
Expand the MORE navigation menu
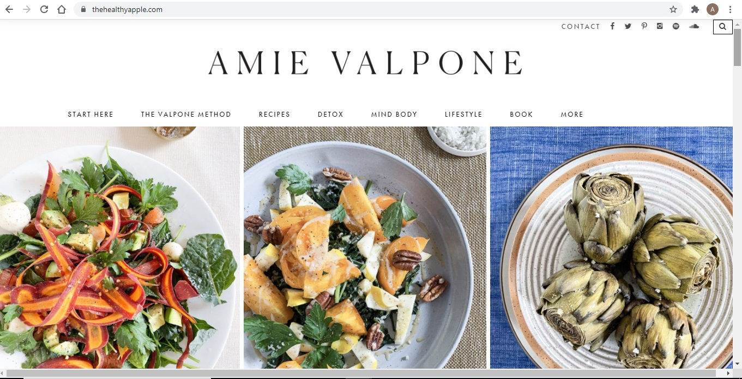(572, 115)
